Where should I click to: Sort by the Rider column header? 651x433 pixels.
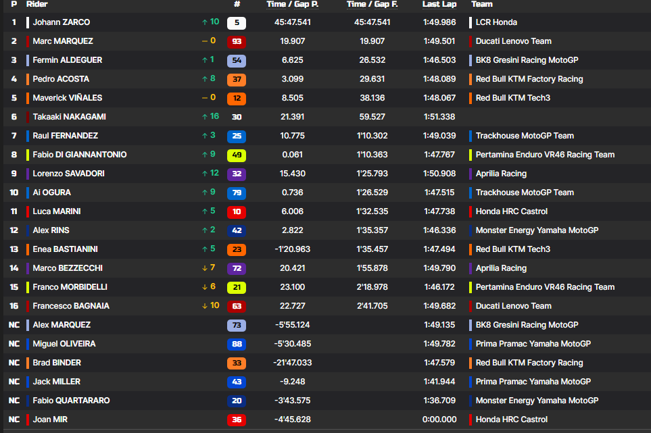(x=37, y=4)
